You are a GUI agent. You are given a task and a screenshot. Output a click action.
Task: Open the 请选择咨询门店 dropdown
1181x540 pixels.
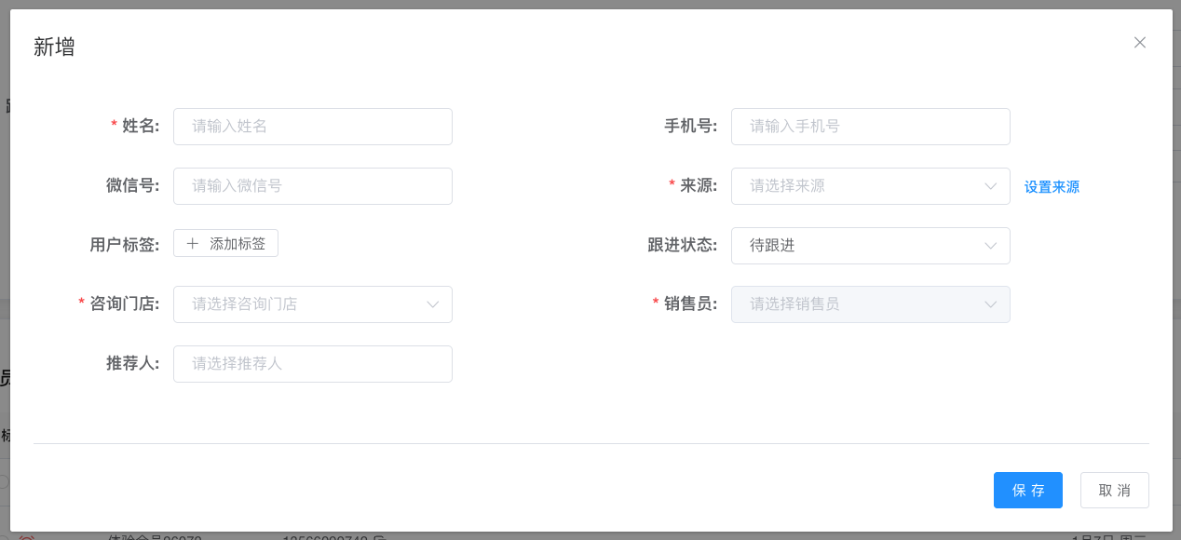pos(300,304)
